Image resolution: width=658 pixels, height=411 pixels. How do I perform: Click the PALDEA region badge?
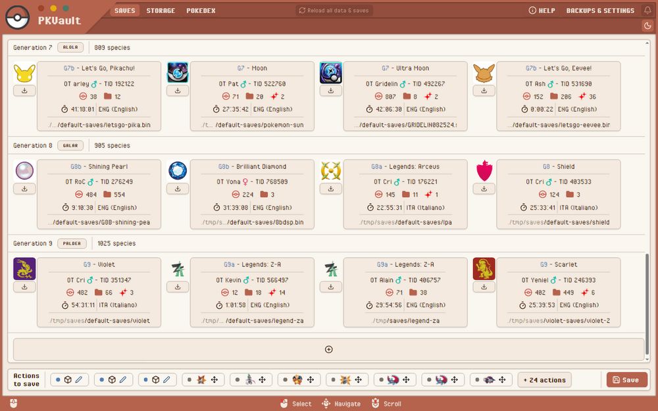tap(72, 243)
